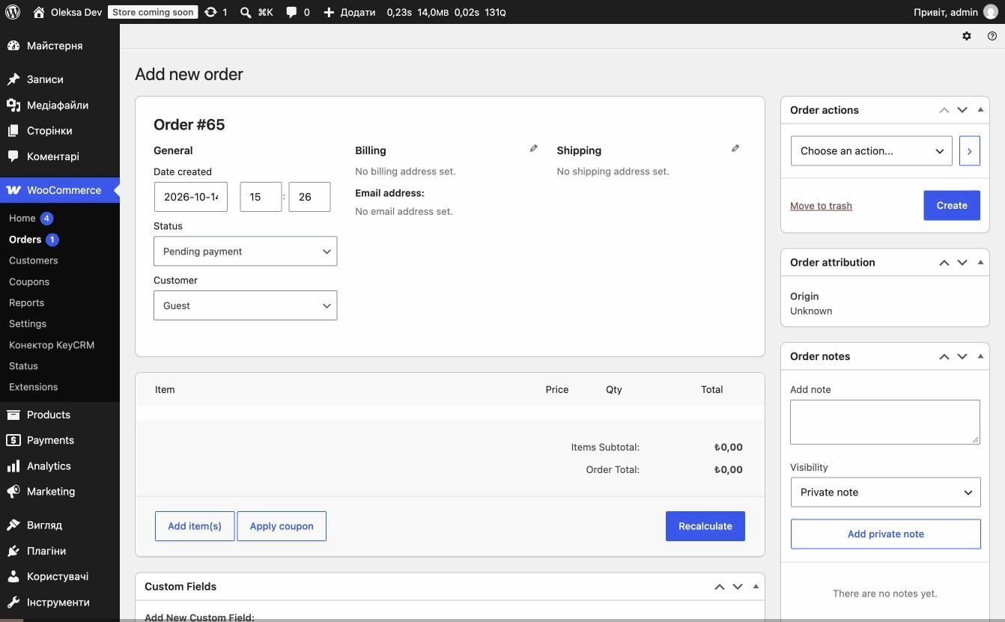Click the Сторінки pages icon
Image resolution: width=1005 pixels, height=622 pixels.
click(13, 130)
